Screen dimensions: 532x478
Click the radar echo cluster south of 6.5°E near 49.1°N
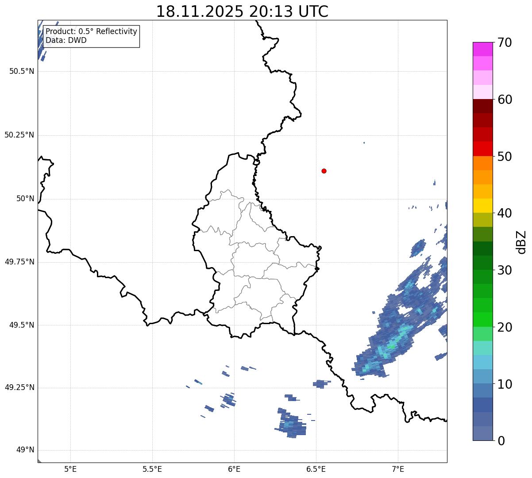[x=291, y=423]
